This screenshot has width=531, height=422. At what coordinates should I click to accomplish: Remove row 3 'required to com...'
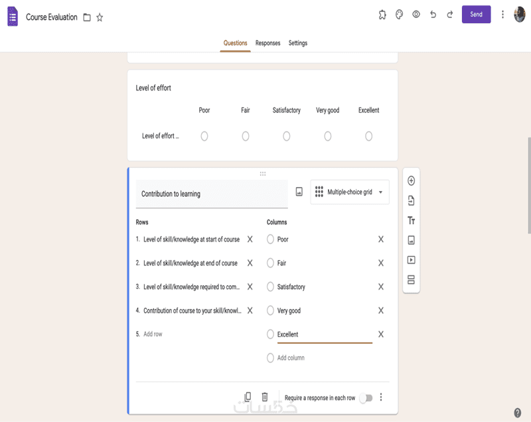(x=250, y=287)
